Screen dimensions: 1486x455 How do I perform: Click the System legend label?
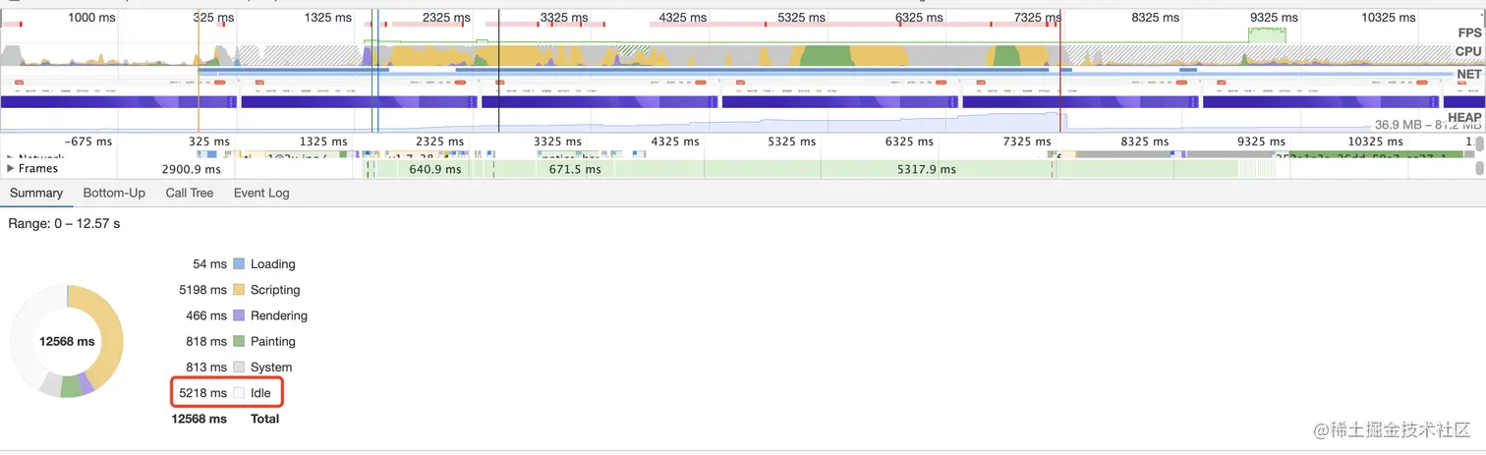click(x=271, y=367)
